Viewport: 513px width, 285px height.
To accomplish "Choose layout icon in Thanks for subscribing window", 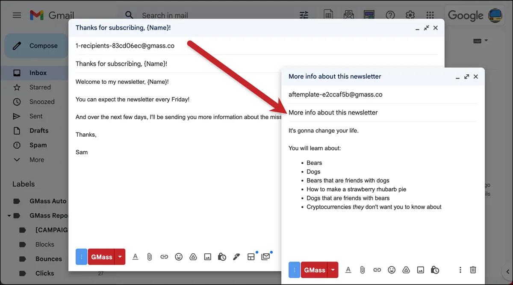I will click(251, 257).
